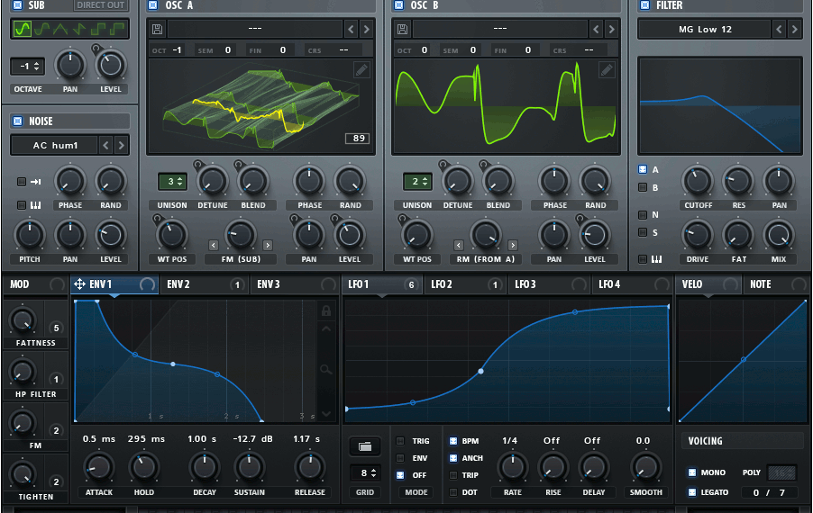
Task: Click the DIRECT OUT button
Action: point(101,5)
